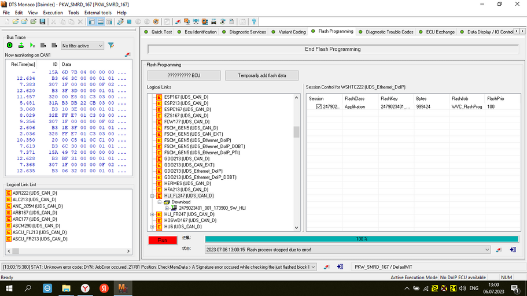Select ESP167 (UDS_CAN_D) in Logical Links tree
527x296 pixels.
click(x=186, y=97)
